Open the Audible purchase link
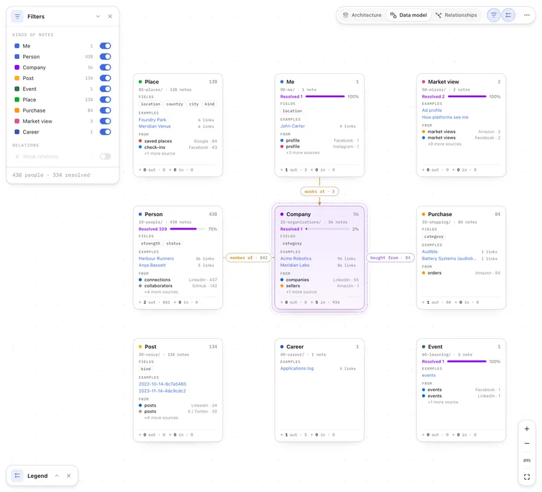The height and width of the screenshot is (492, 542). [430, 251]
